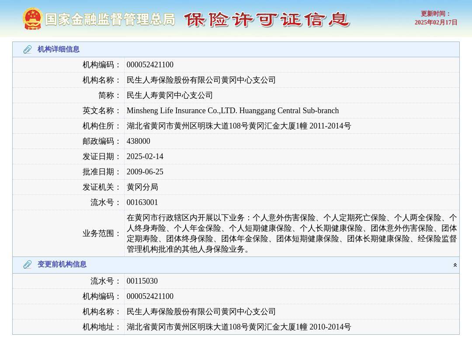Select the 流水号 value 00163001
The width and height of the screenshot is (472, 340).
click(142, 202)
